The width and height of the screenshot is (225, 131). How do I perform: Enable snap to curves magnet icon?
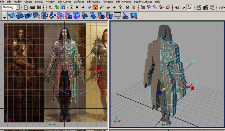click(x=149, y=7)
